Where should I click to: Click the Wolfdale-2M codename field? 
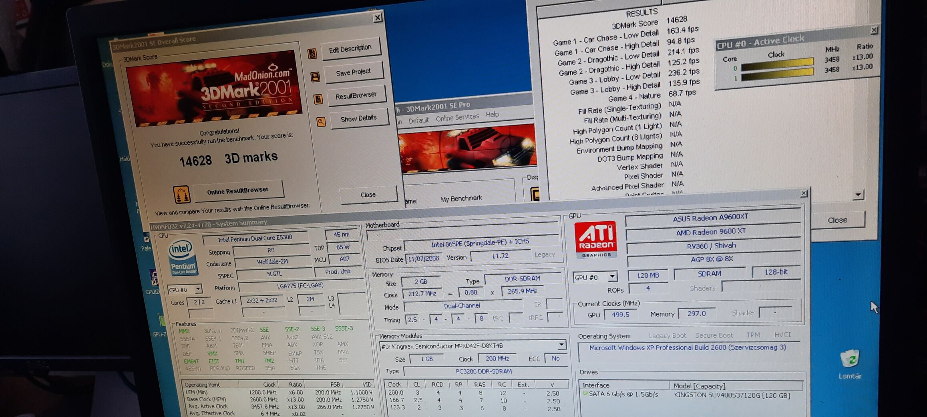pyautogui.click(x=272, y=262)
